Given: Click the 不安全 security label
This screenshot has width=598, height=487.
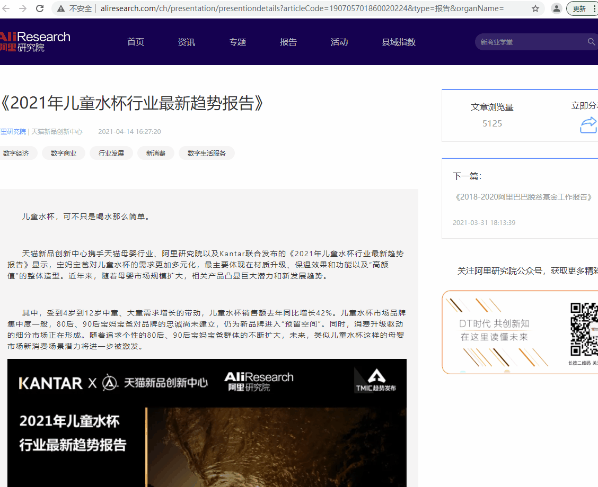Looking at the screenshot, I should coord(81,8).
